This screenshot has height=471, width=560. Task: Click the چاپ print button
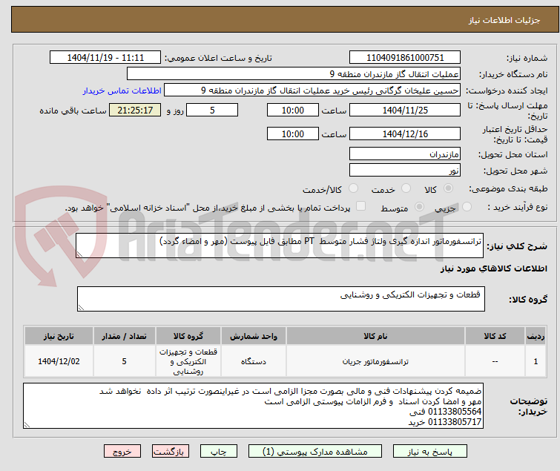tap(219, 452)
